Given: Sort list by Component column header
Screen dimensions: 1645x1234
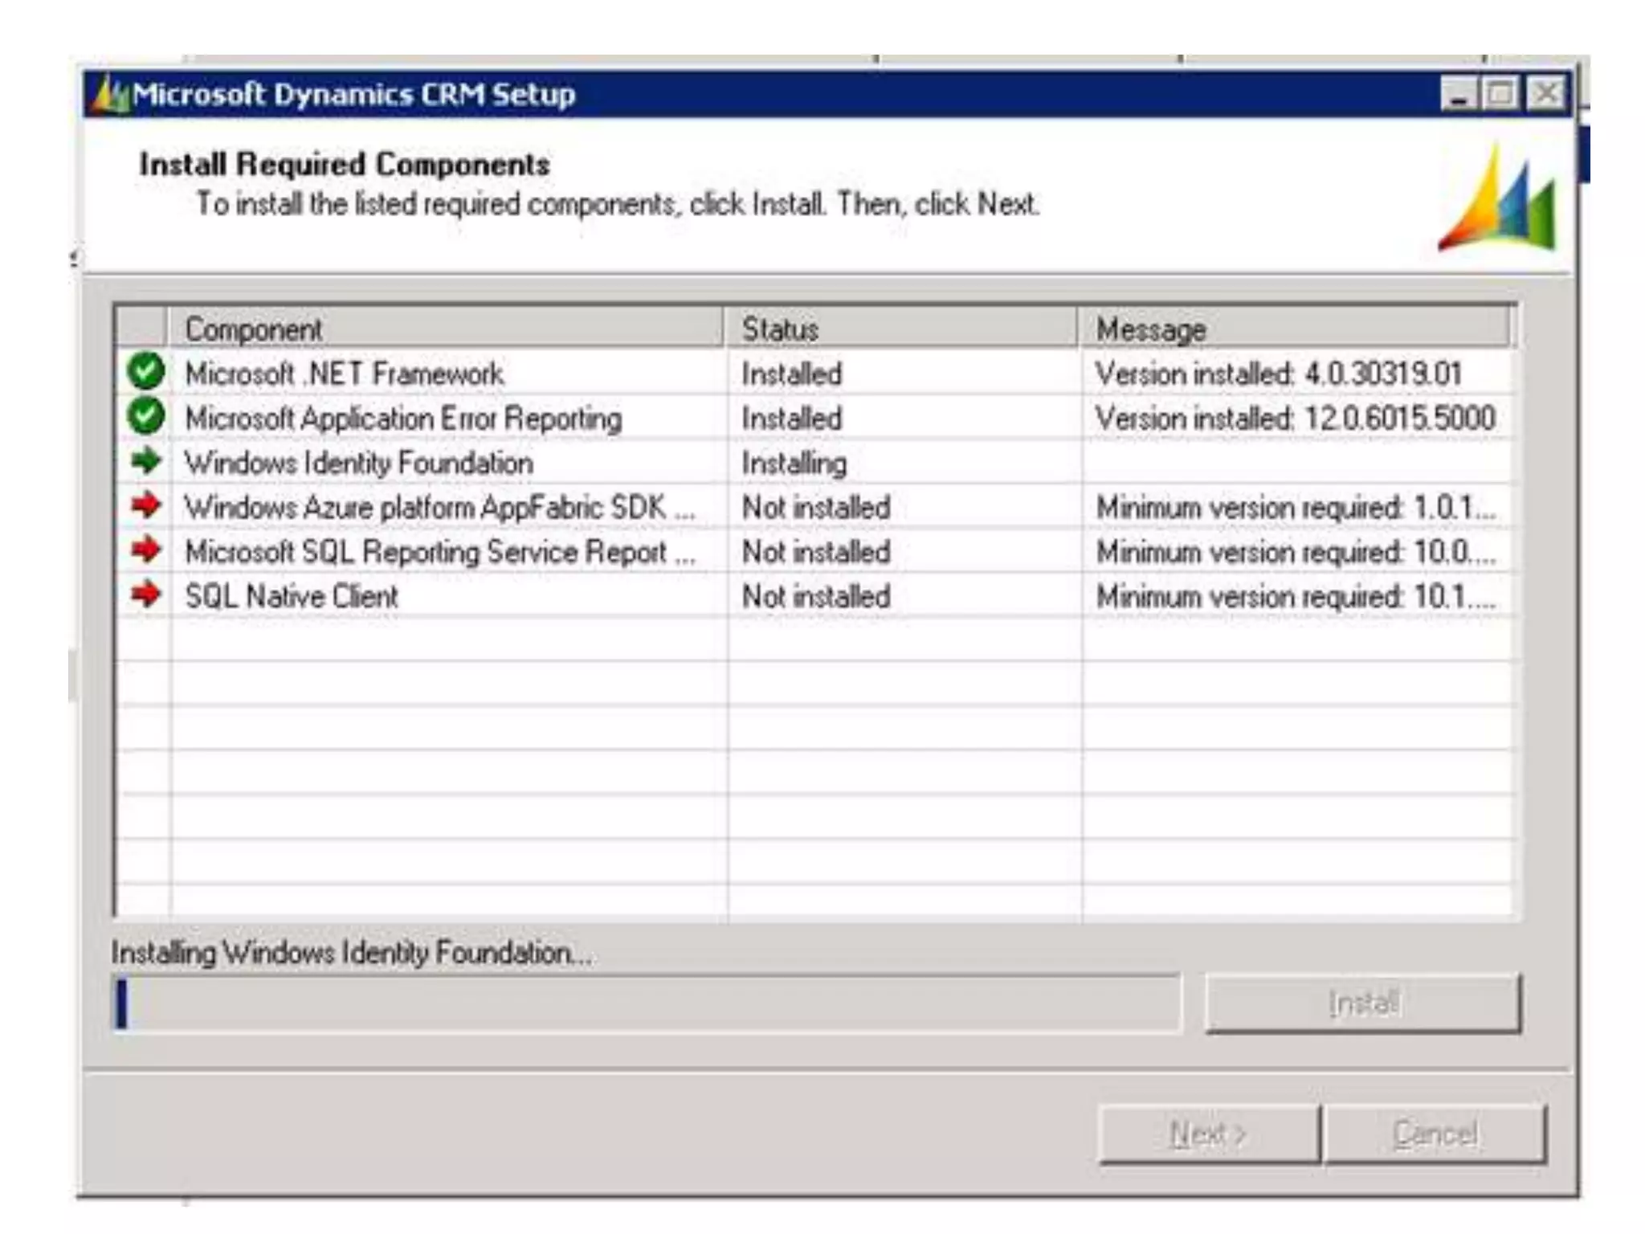Looking at the screenshot, I should (446, 329).
